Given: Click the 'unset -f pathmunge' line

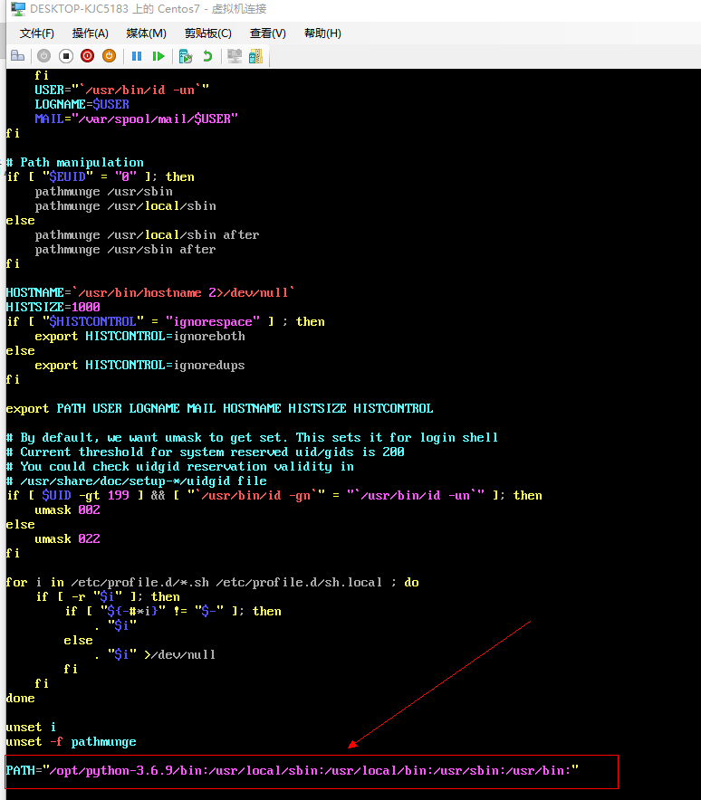Looking at the screenshot, I should click(71, 741).
